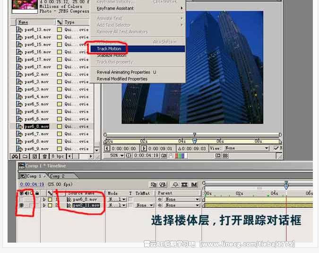Click the 8 bpc color depth button
This screenshot has width=319, height=253.
point(58,156)
